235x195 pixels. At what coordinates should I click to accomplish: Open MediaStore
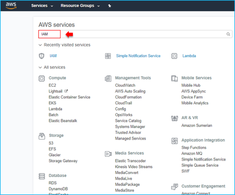[x=125, y=190]
